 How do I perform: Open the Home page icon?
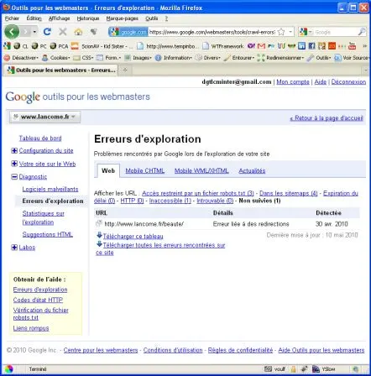point(78,32)
